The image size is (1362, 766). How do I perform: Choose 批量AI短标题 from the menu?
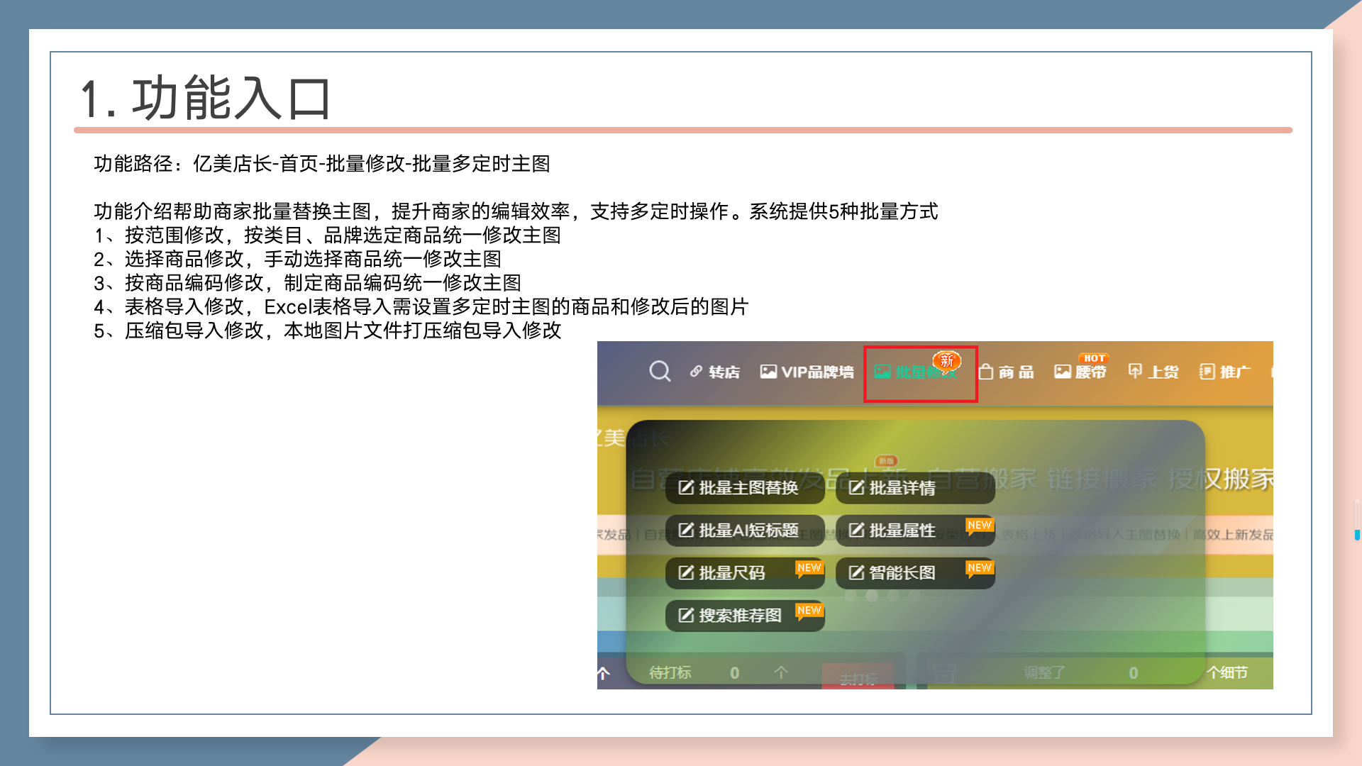click(744, 531)
